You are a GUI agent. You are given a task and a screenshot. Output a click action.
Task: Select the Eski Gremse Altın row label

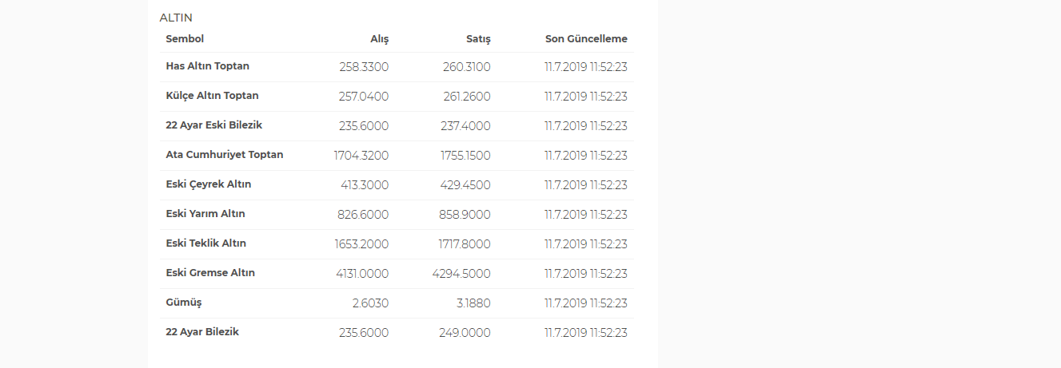pos(210,273)
